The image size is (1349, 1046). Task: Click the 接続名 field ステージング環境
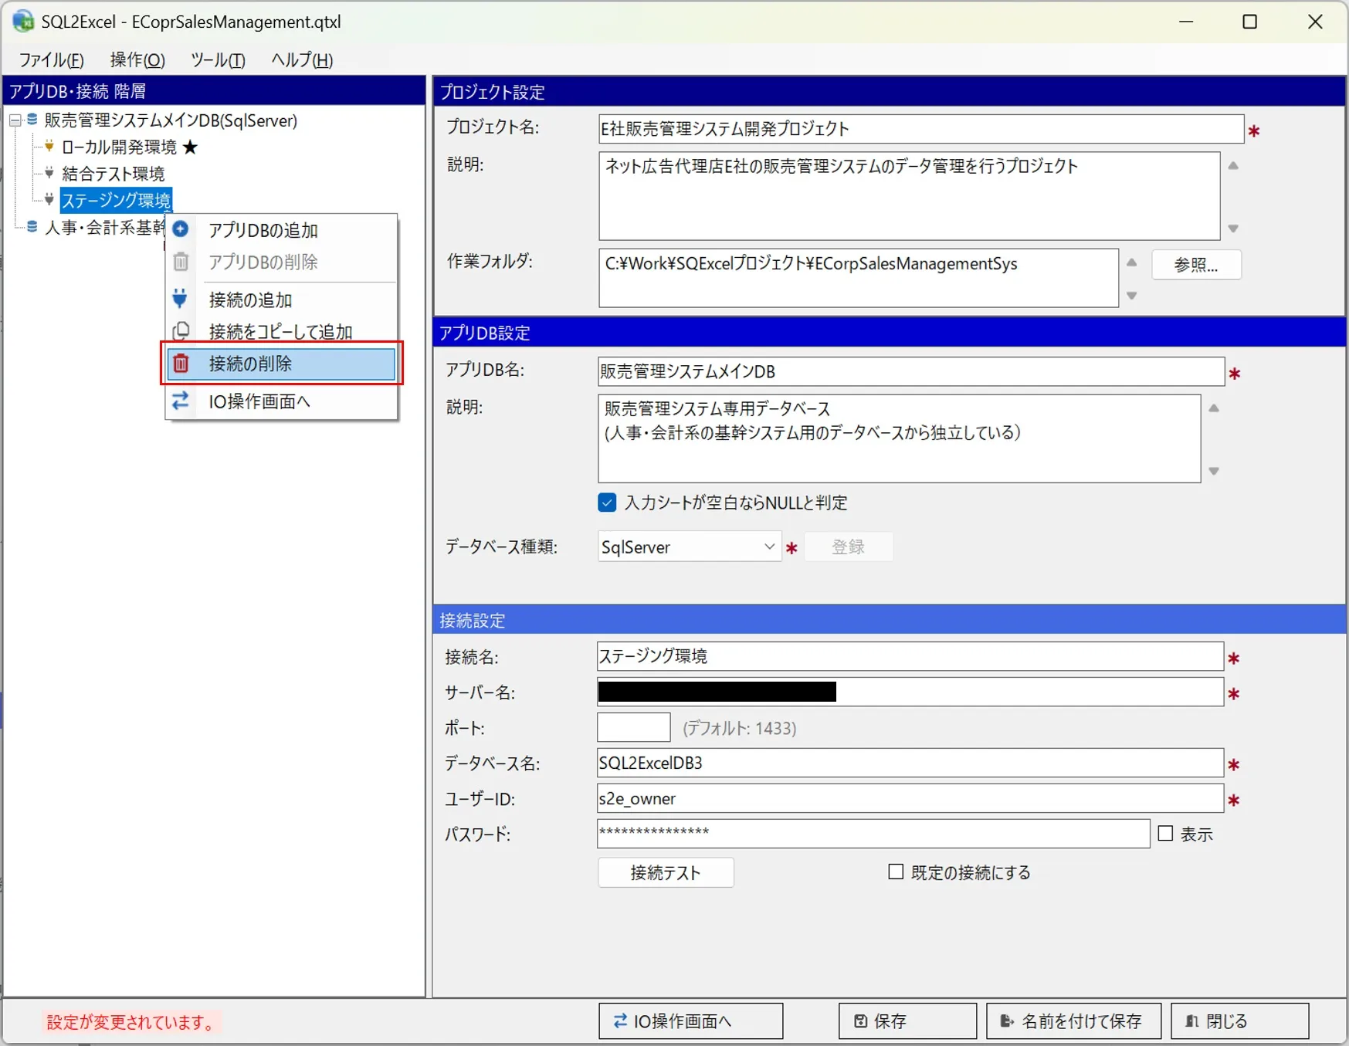pyautogui.click(x=910, y=656)
